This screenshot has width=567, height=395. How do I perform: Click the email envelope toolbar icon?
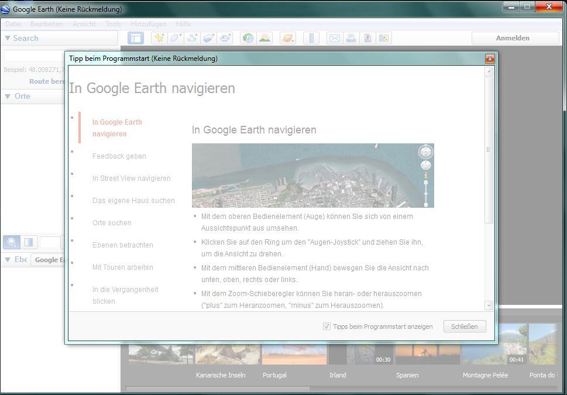[335, 38]
